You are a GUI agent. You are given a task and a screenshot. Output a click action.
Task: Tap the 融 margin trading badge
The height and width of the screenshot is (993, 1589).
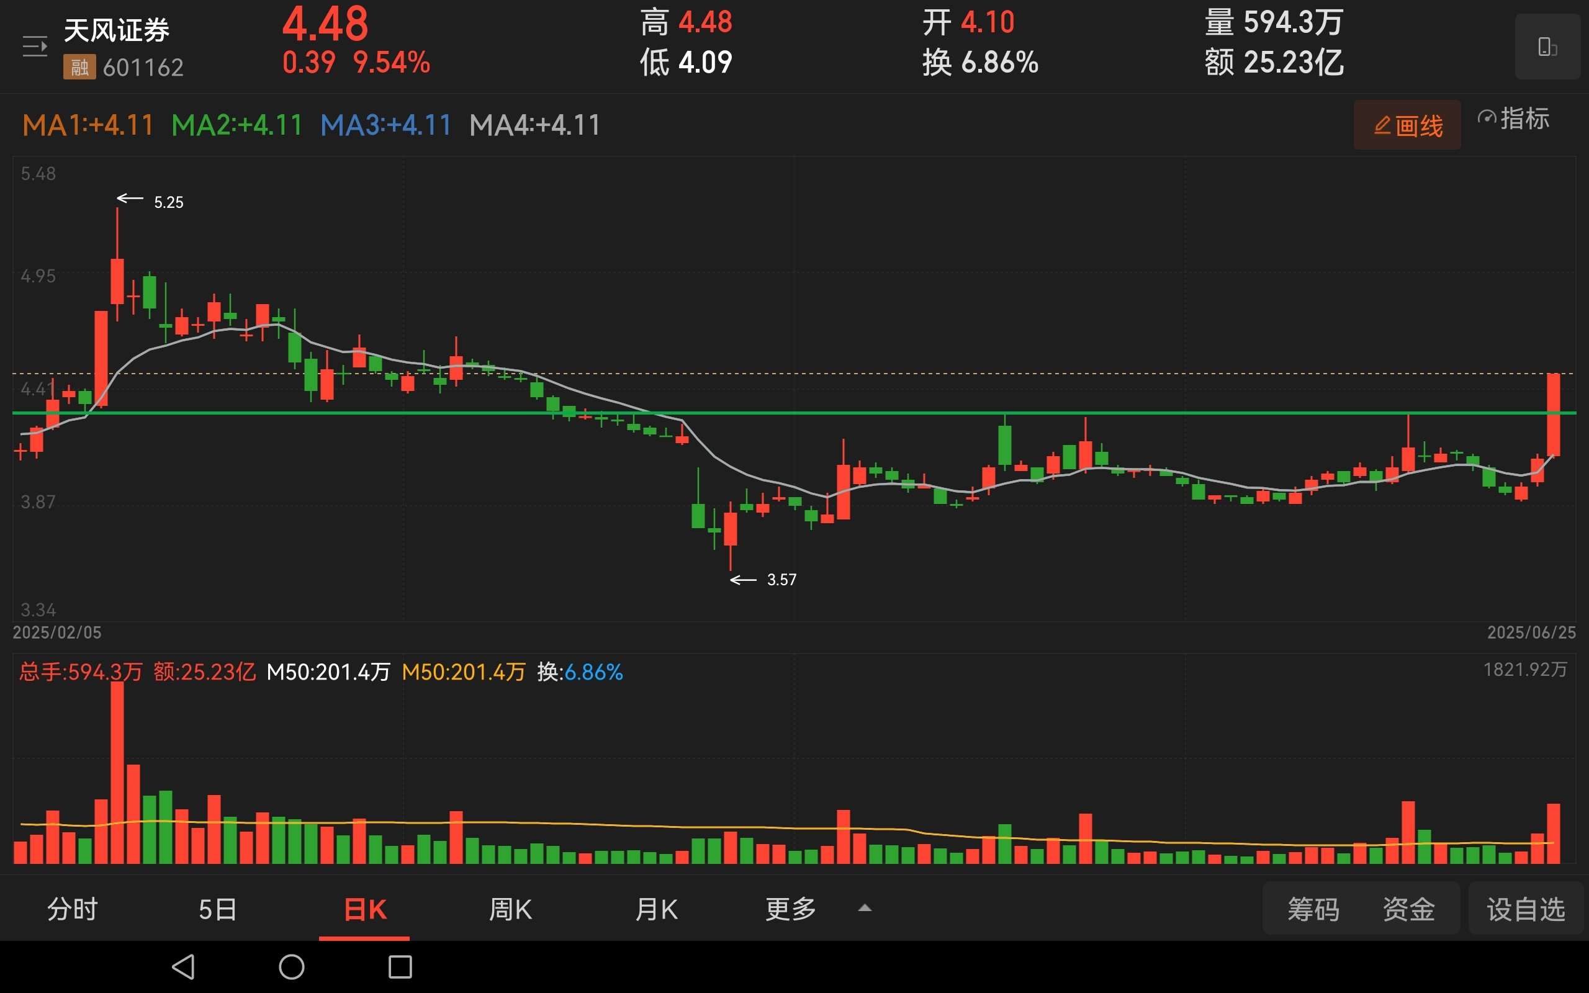pyautogui.click(x=79, y=67)
